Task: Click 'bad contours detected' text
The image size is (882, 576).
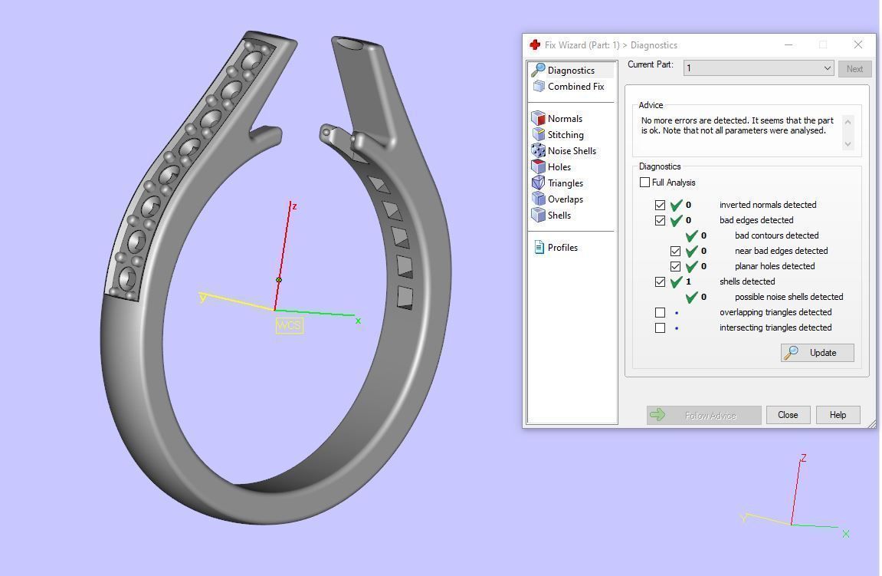Action: pyautogui.click(x=776, y=235)
